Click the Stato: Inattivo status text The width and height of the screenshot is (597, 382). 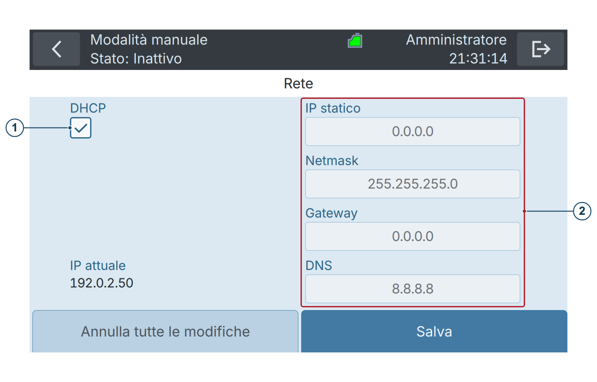136,59
